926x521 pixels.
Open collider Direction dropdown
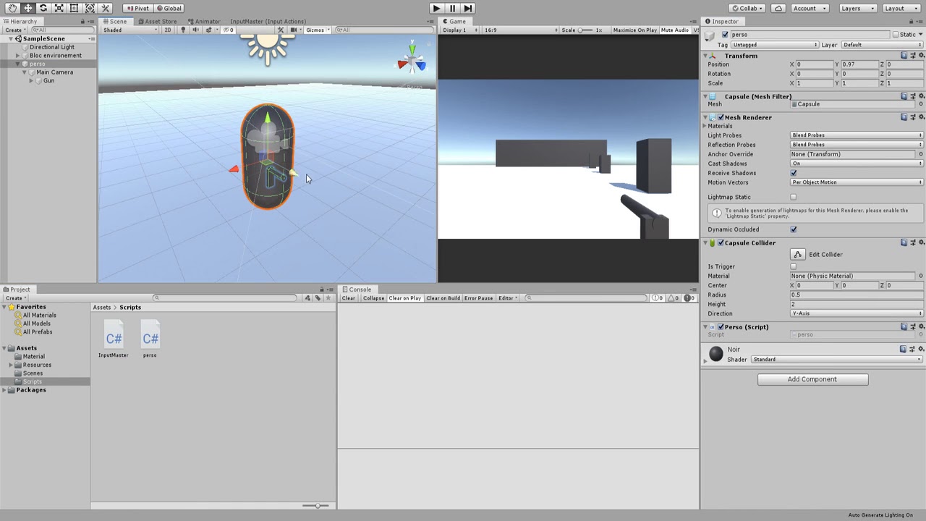(857, 313)
